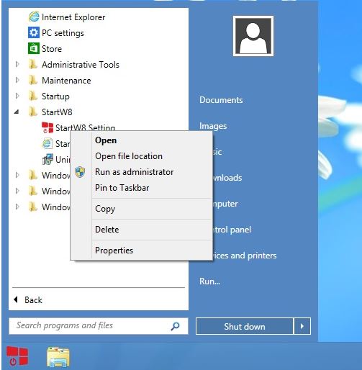Viewport: 362px width, 370px height.
Task: Open the Run... link
Action: [x=209, y=281]
